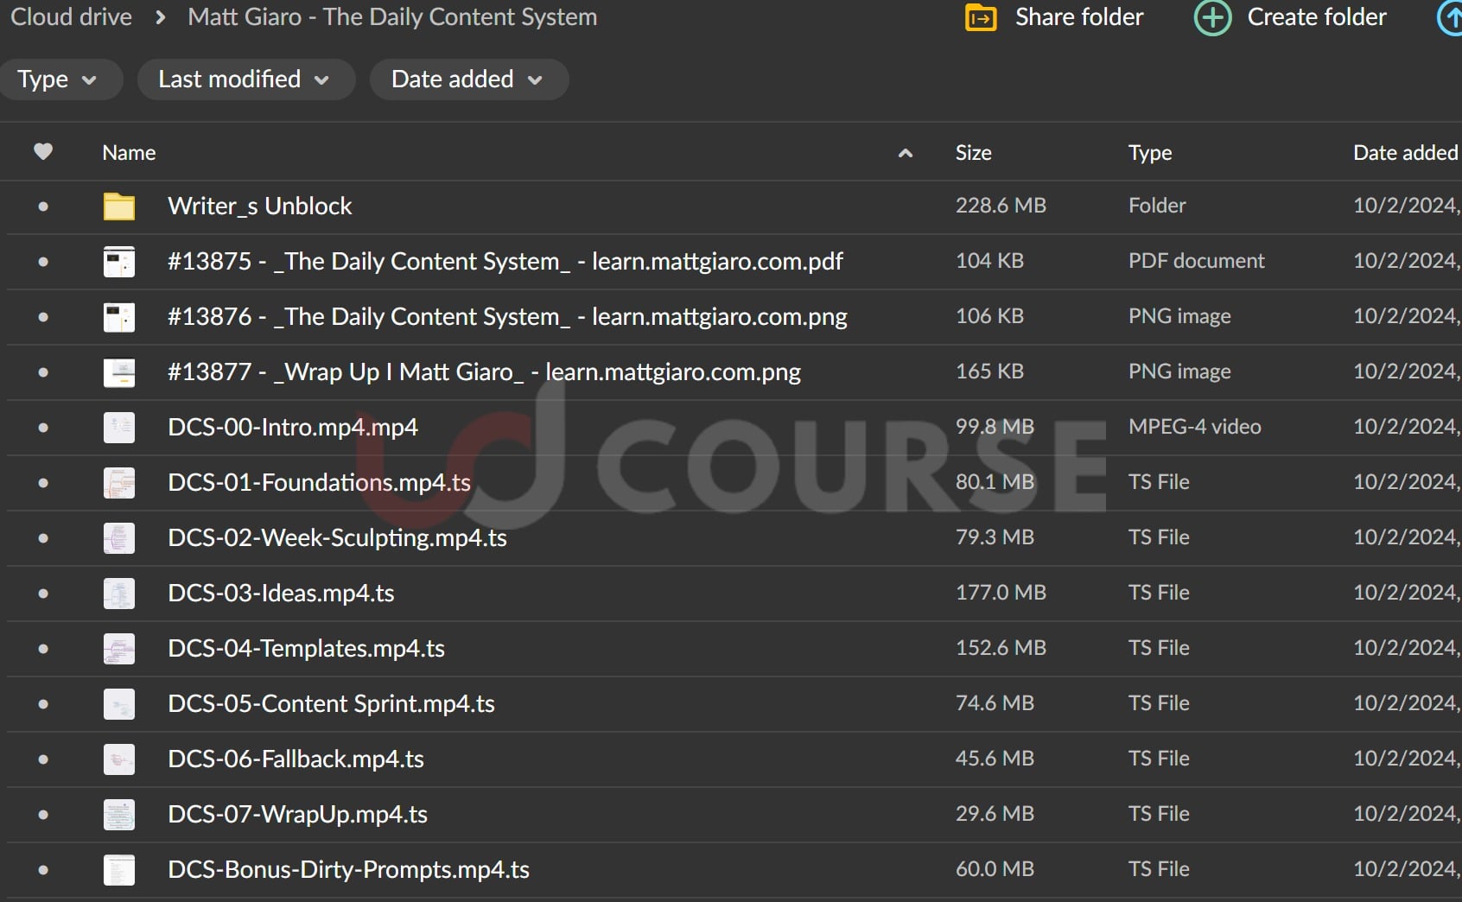Click the Create folder plus icon

1212,18
